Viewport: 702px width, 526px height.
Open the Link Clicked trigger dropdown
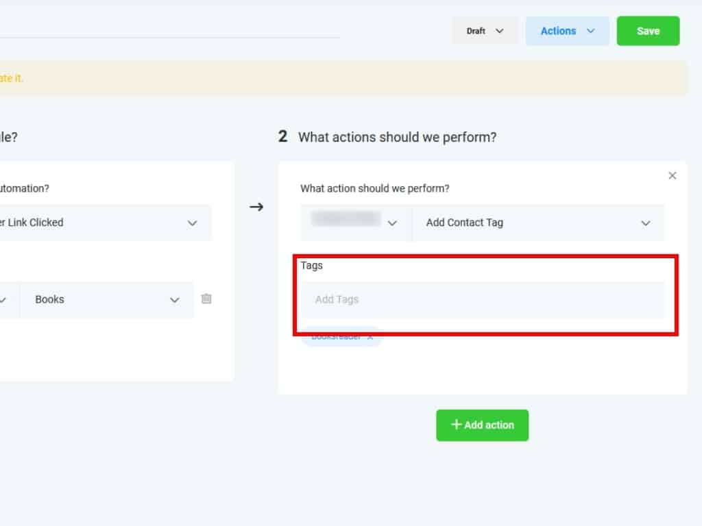pyautogui.click(x=103, y=223)
